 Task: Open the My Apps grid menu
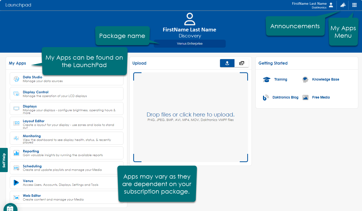pos(354,5)
